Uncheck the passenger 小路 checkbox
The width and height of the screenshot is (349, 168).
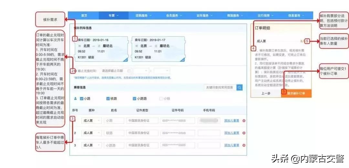(x=81, y=99)
